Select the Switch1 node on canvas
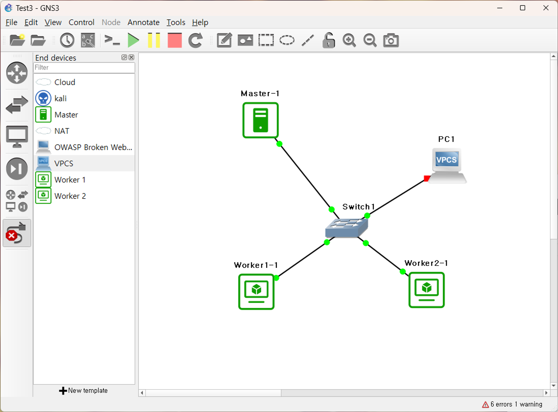 347,227
